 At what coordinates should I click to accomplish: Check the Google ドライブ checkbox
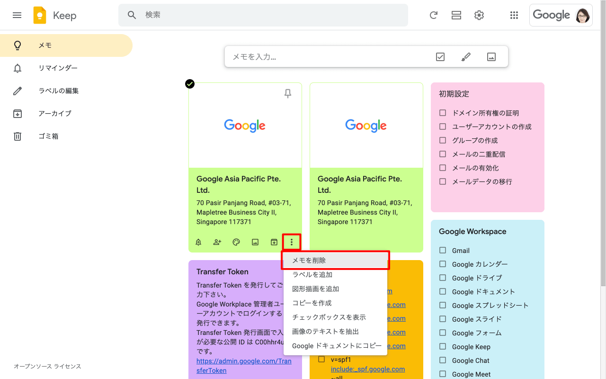443,278
